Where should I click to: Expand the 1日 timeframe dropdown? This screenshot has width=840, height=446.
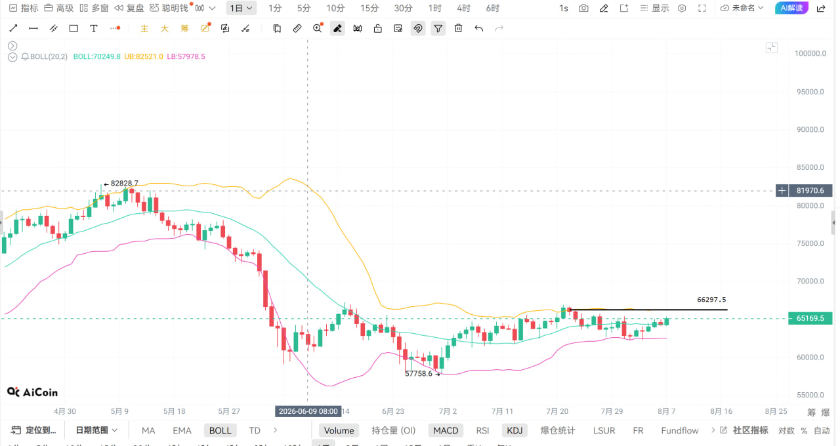[241, 8]
